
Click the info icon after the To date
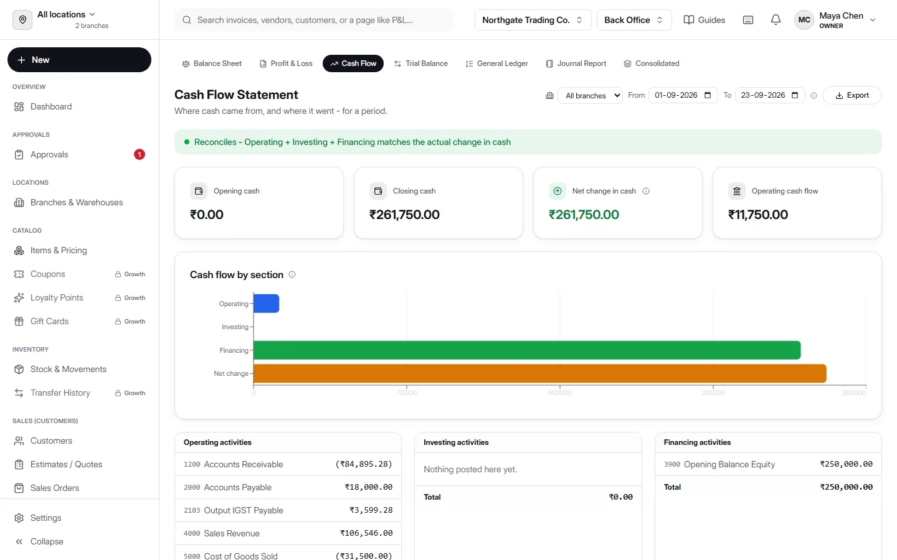click(x=814, y=95)
